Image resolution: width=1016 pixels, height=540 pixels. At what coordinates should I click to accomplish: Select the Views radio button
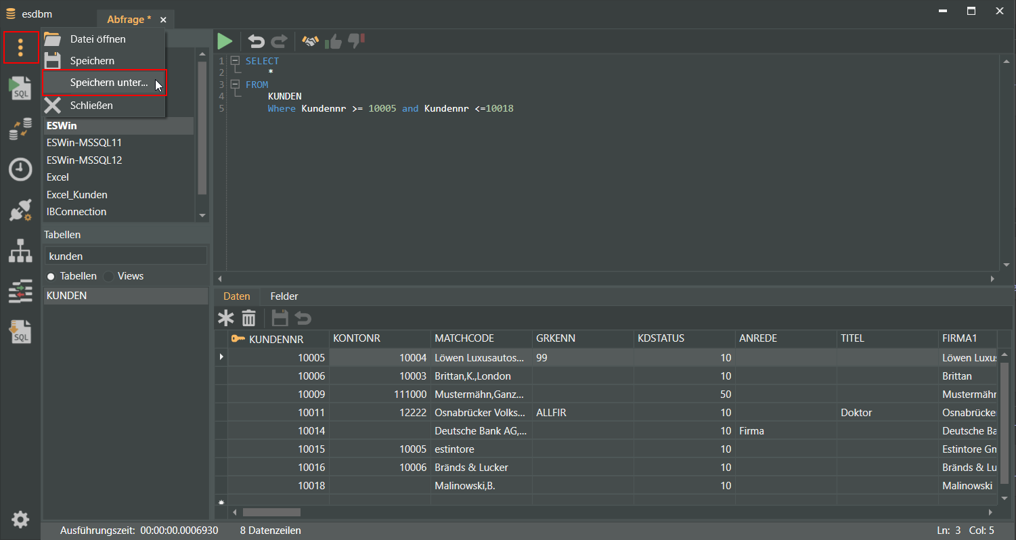click(x=108, y=276)
